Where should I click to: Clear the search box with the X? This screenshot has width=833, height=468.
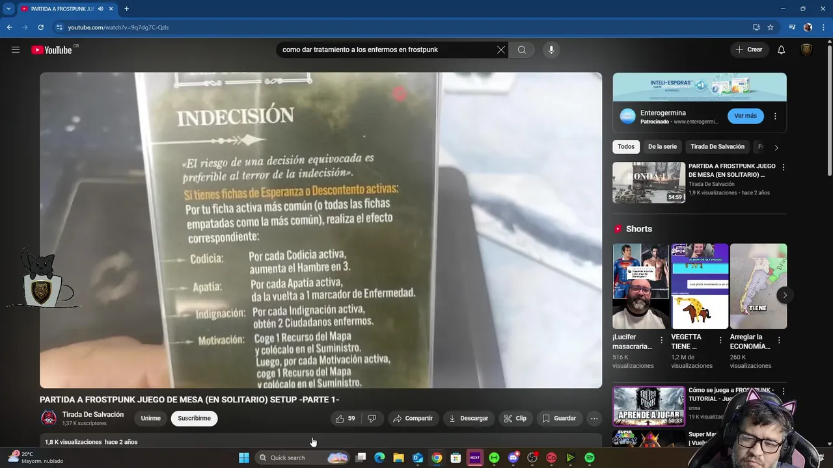click(x=501, y=49)
